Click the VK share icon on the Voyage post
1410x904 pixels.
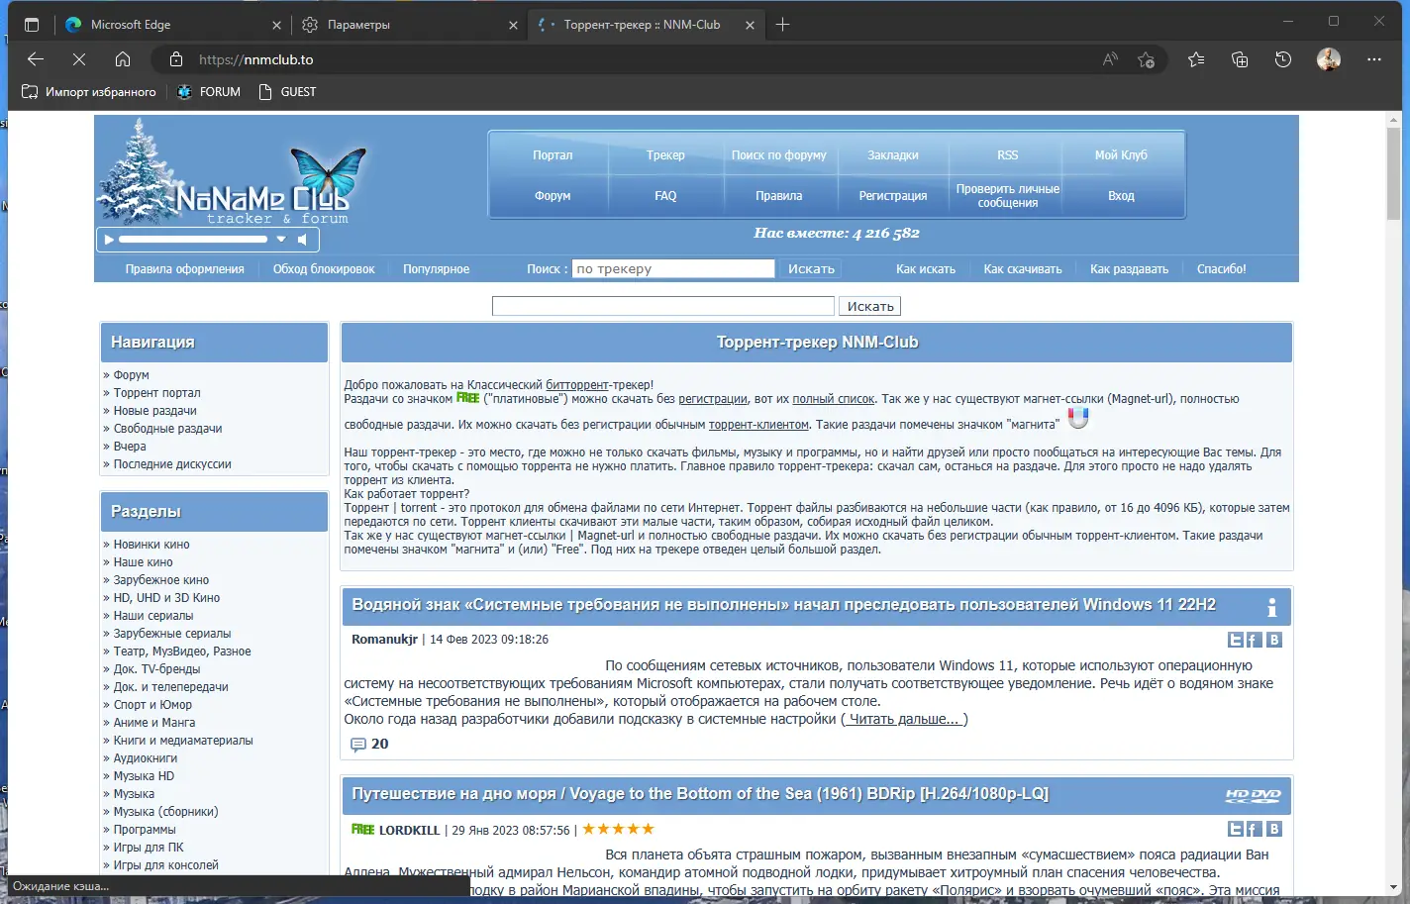(1274, 829)
